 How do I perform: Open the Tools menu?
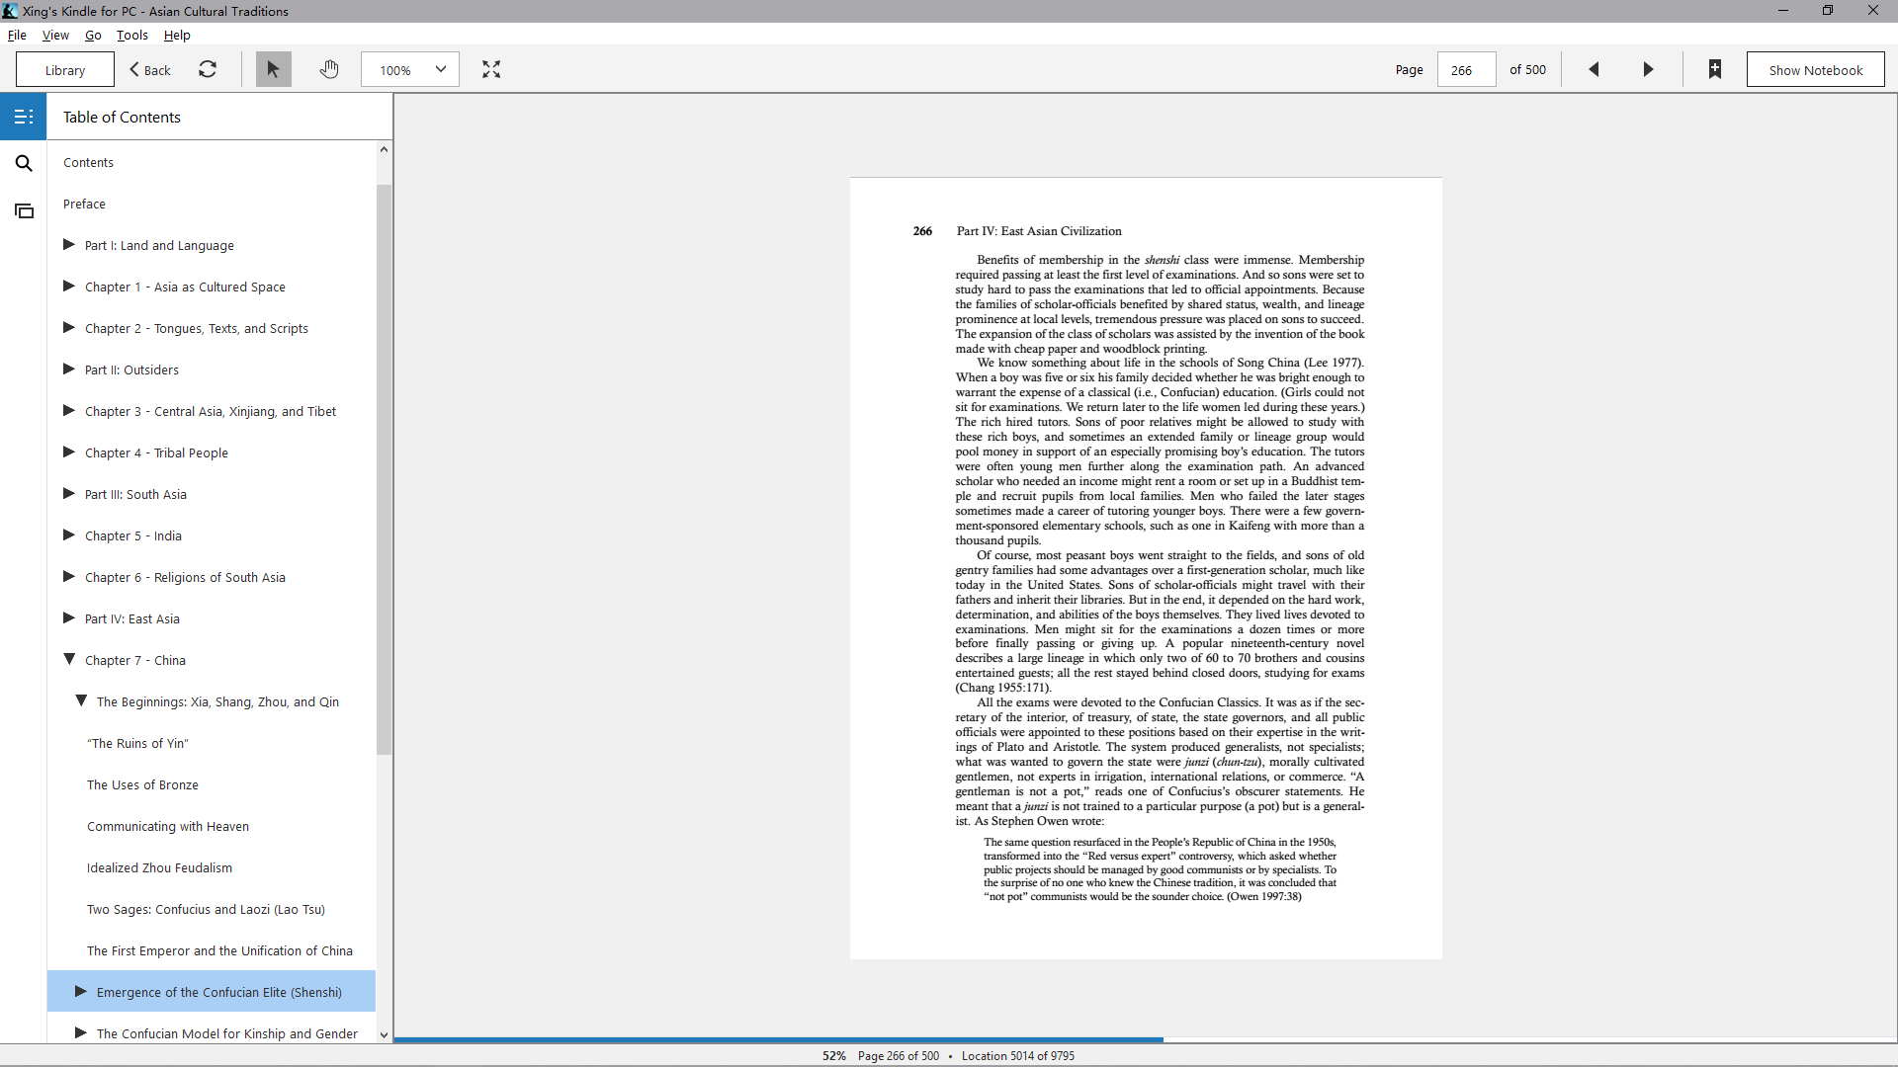point(132,35)
